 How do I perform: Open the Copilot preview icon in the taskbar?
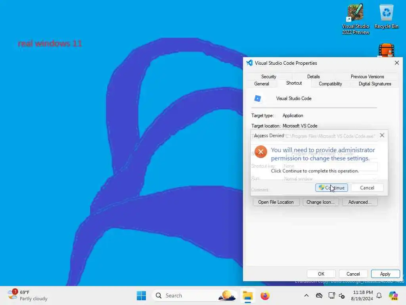393,295
